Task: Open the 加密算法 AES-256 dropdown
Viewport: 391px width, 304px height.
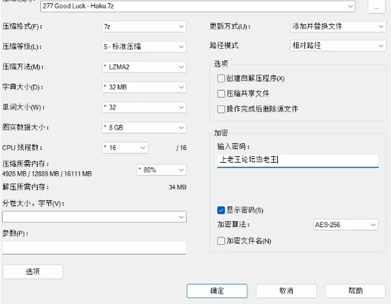Action: [346, 225]
